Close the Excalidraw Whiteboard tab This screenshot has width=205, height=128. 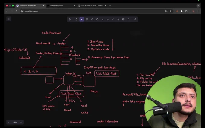43,6
